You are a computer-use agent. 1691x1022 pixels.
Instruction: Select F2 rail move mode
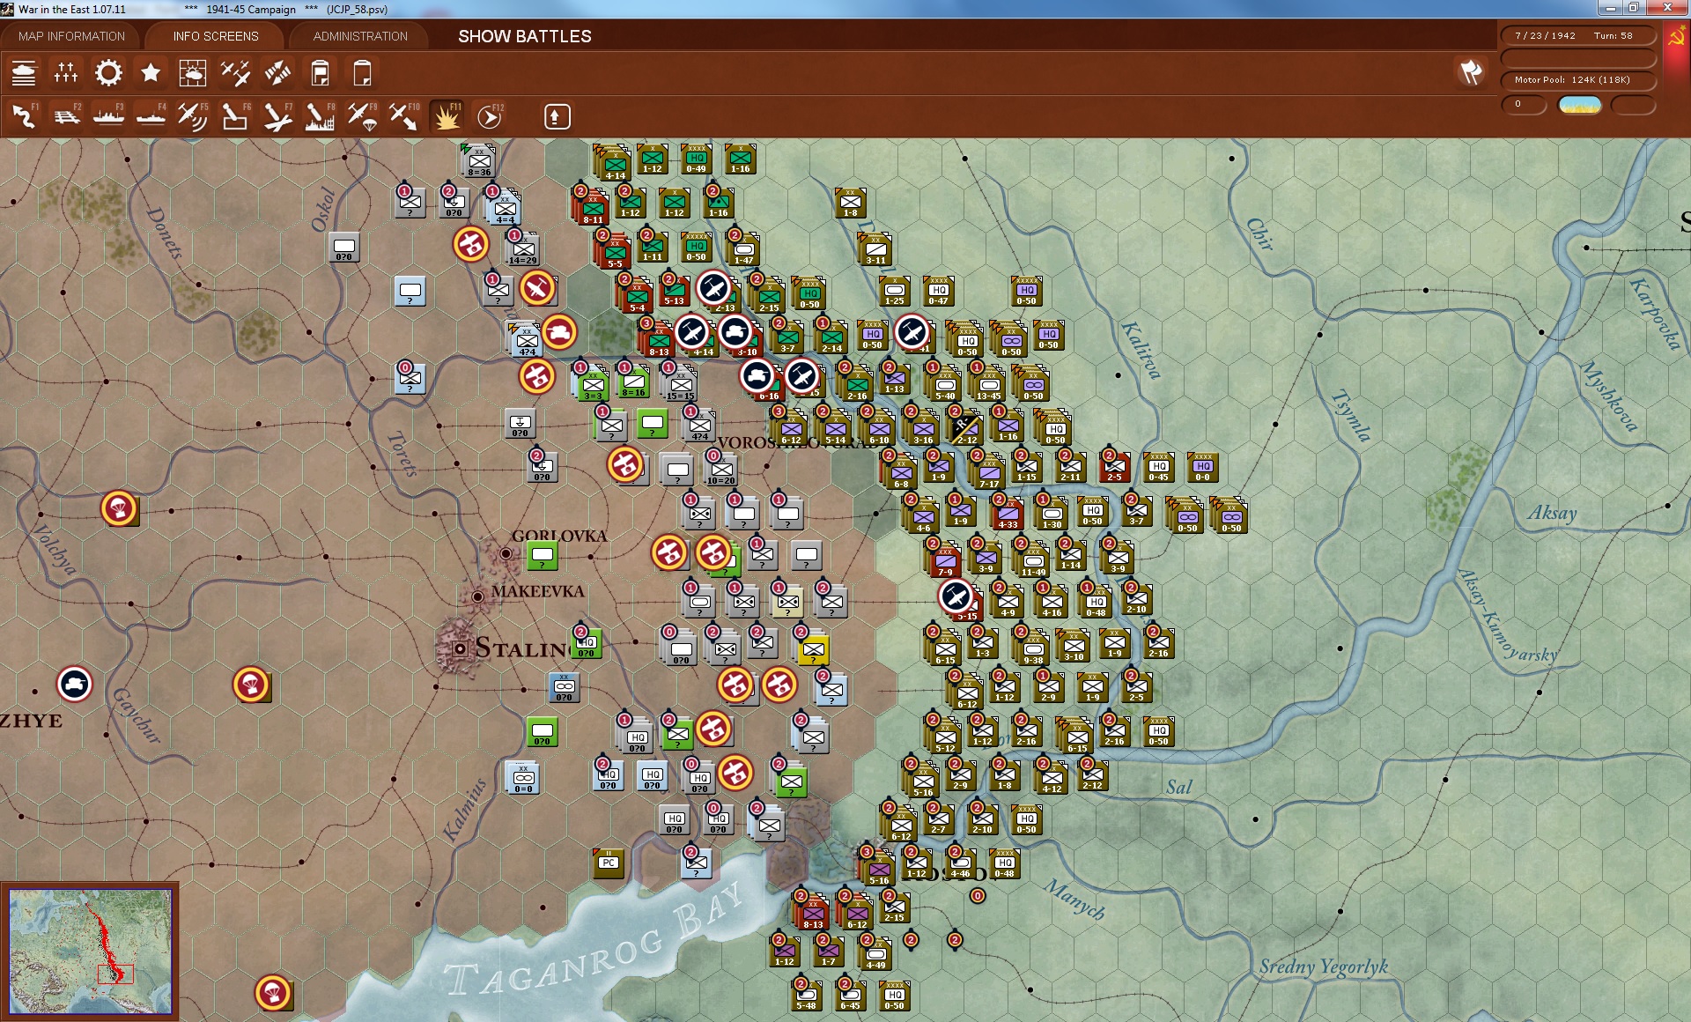pos(66,116)
